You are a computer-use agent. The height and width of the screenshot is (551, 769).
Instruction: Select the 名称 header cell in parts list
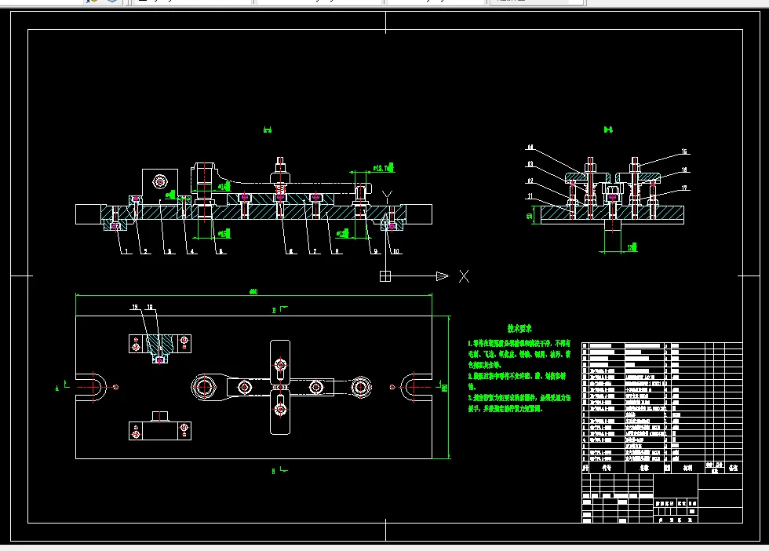click(644, 468)
